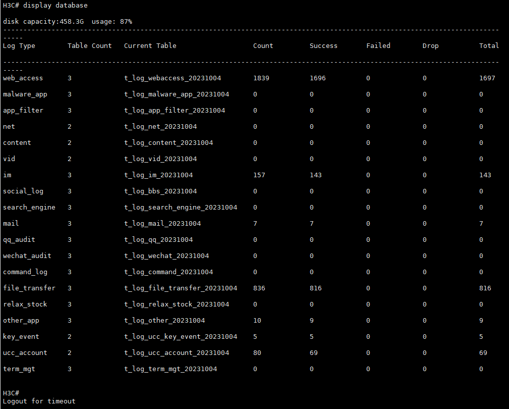Click table name t_log_im_20231004
509x409 pixels.
click(158, 175)
